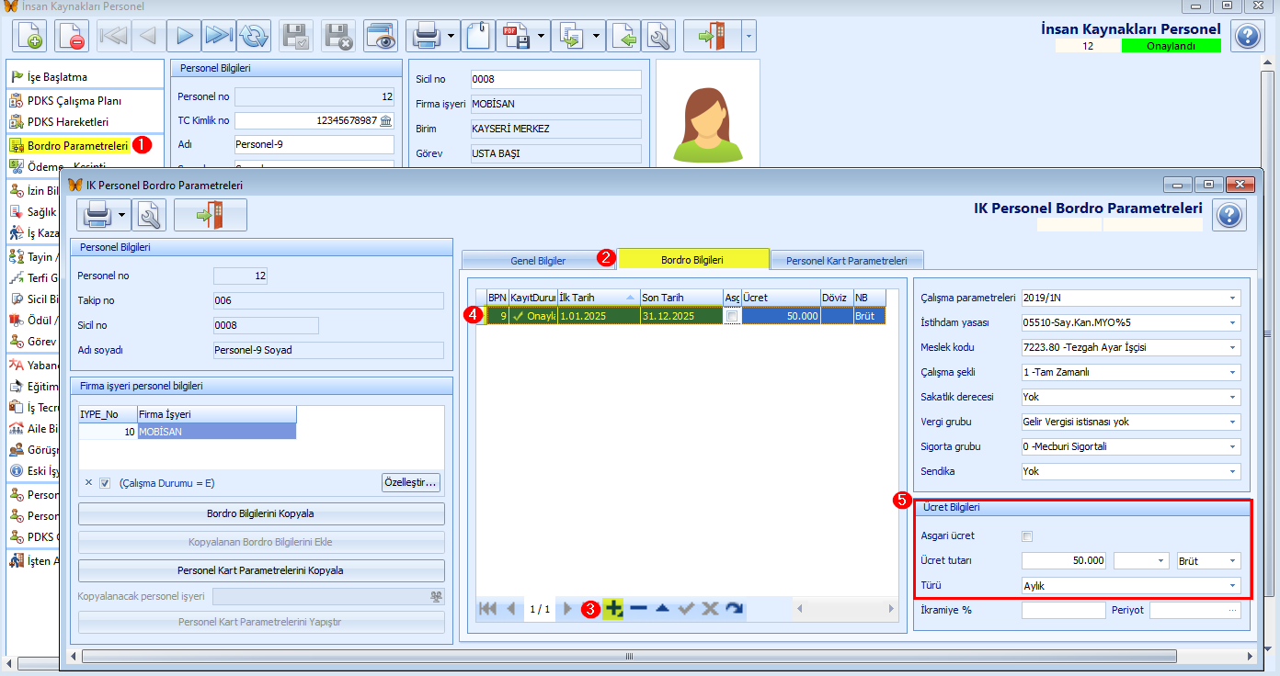
Task: Click the Ücret tutarı input field
Action: click(1063, 560)
